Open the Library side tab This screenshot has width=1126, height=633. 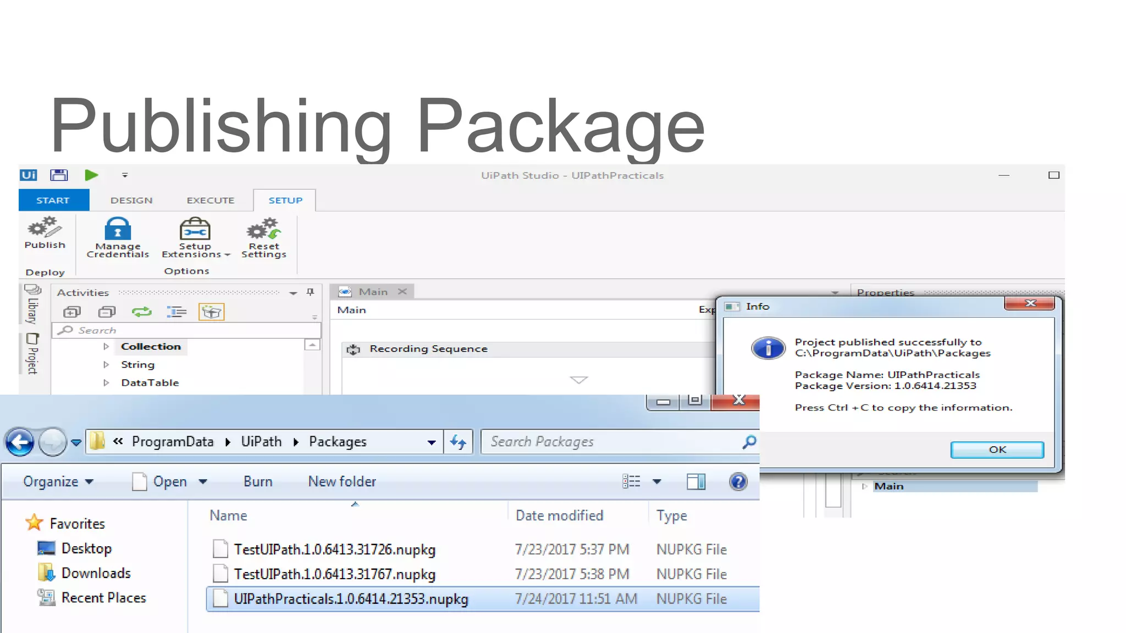(32, 305)
